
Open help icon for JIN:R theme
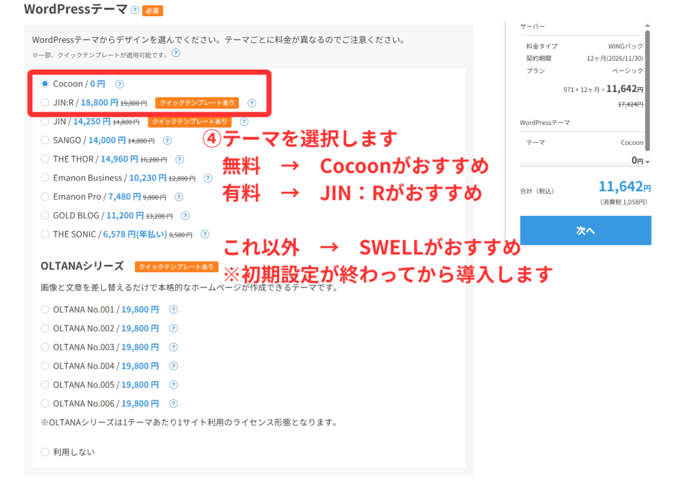click(x=252, y=103)
